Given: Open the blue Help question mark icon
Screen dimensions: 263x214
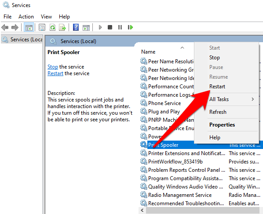Looking at the screenshot, I should (76, 27).
